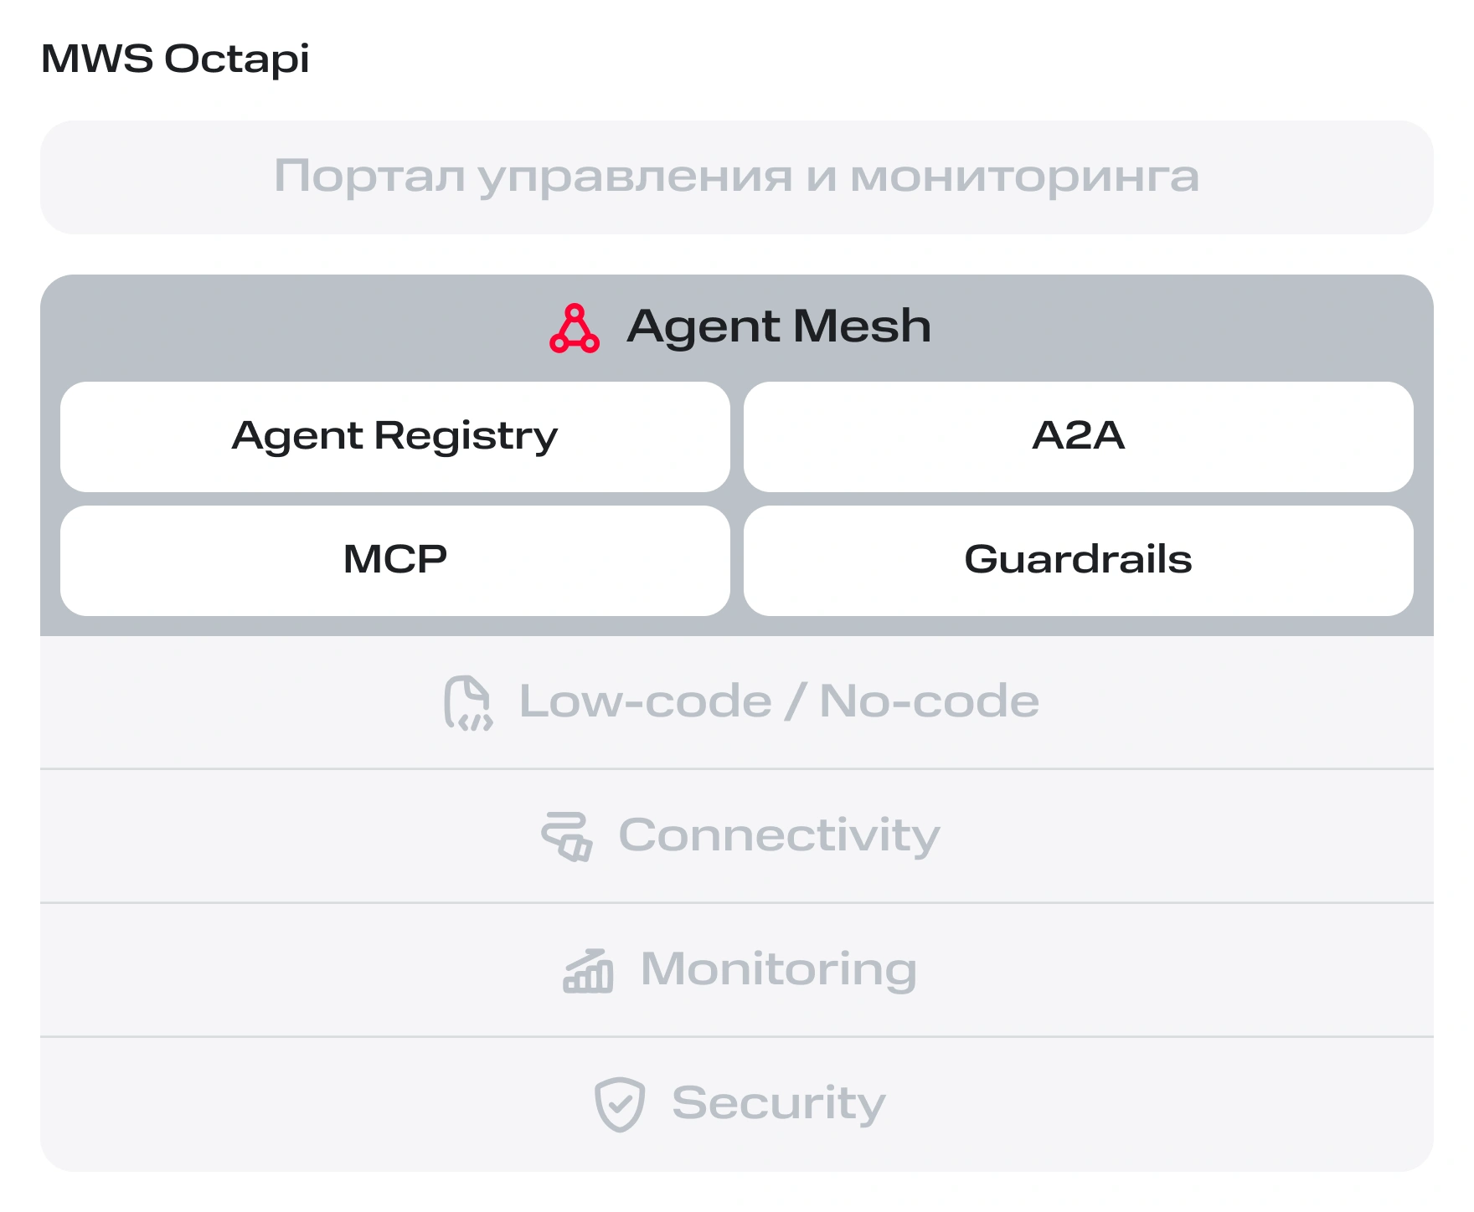This screenshot has width=1474, height=1212.
Task: Select the Monitoring text label
Action: point(779,970)
